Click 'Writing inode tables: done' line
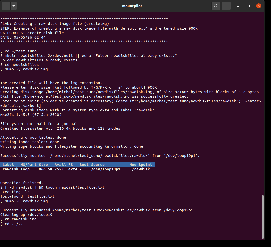The width and height of the screenshot is (271, 247). pyautogui.click(x=30, y=142)
